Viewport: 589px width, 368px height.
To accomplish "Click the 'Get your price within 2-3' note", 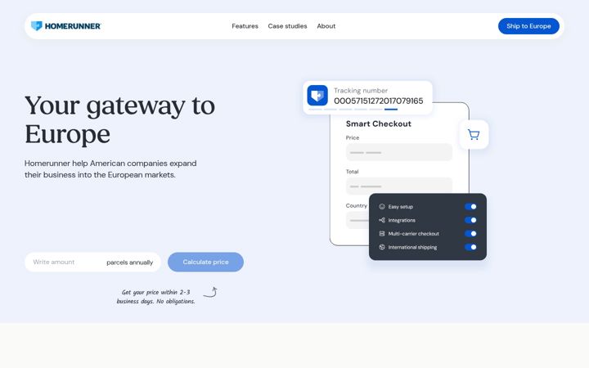I will click(155, 297).
